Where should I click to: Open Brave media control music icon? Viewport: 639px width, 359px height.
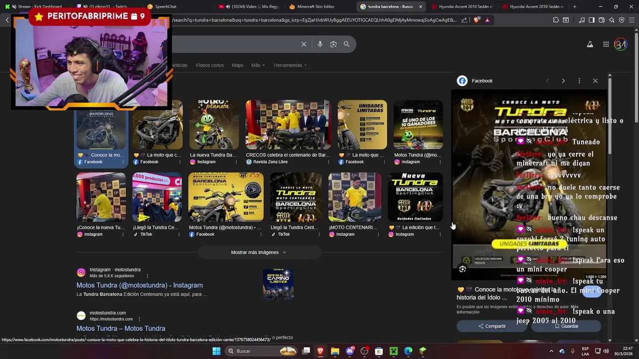(x=582, y=20)
